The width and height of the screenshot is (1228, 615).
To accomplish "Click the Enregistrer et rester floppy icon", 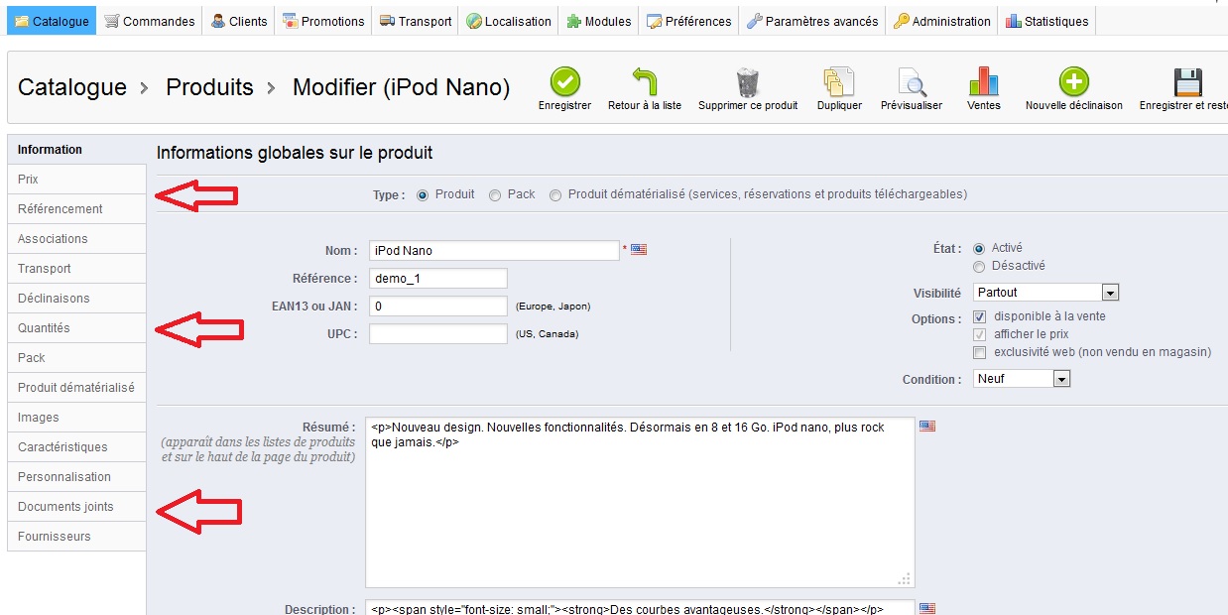I will click(x=1187, y=81).
